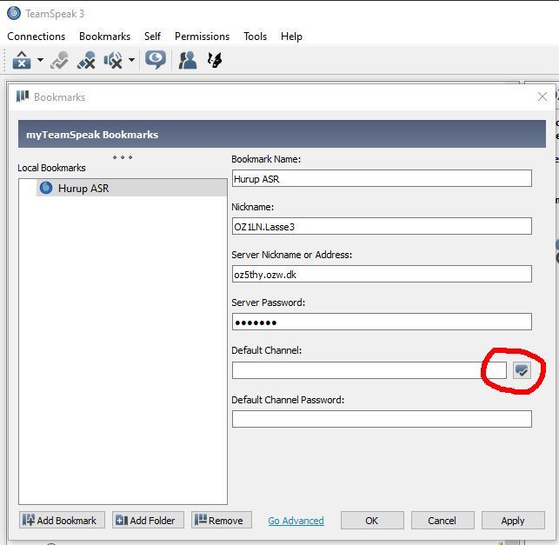This screenshot has width=559, height=545.
Task: Open the dropdown arrow beside the connect icon
Action: [x=40, y=60]
